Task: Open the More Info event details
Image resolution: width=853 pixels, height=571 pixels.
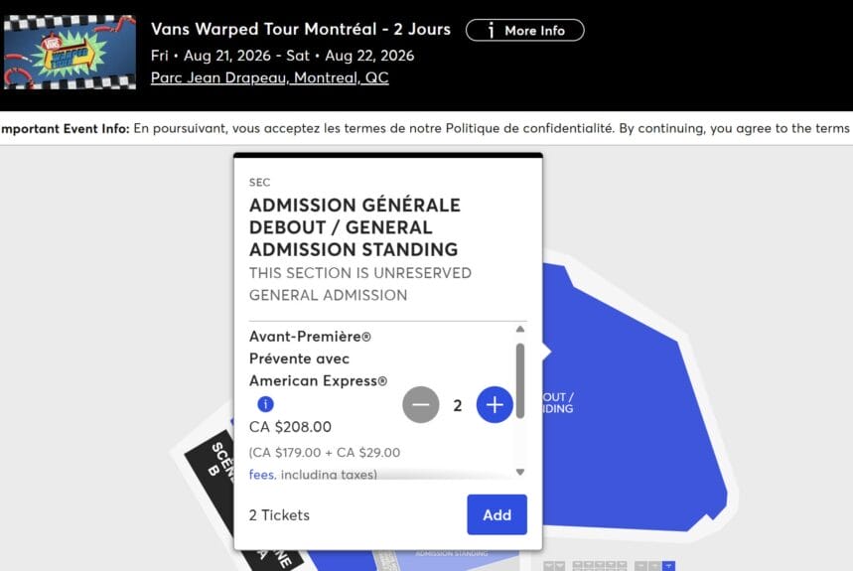Action: point(524,30)
